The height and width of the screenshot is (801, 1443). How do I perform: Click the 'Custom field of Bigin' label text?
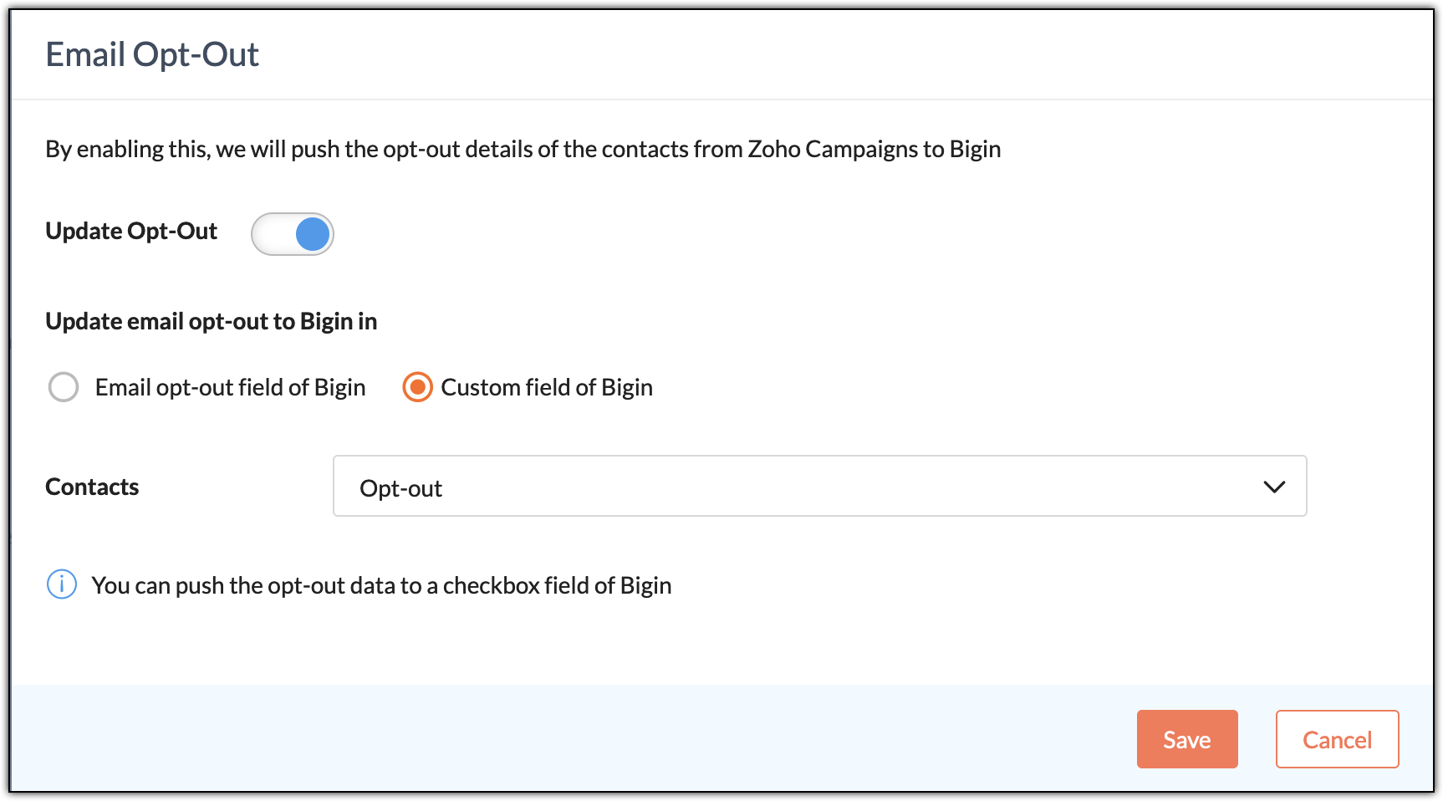[x=547, y=387]
